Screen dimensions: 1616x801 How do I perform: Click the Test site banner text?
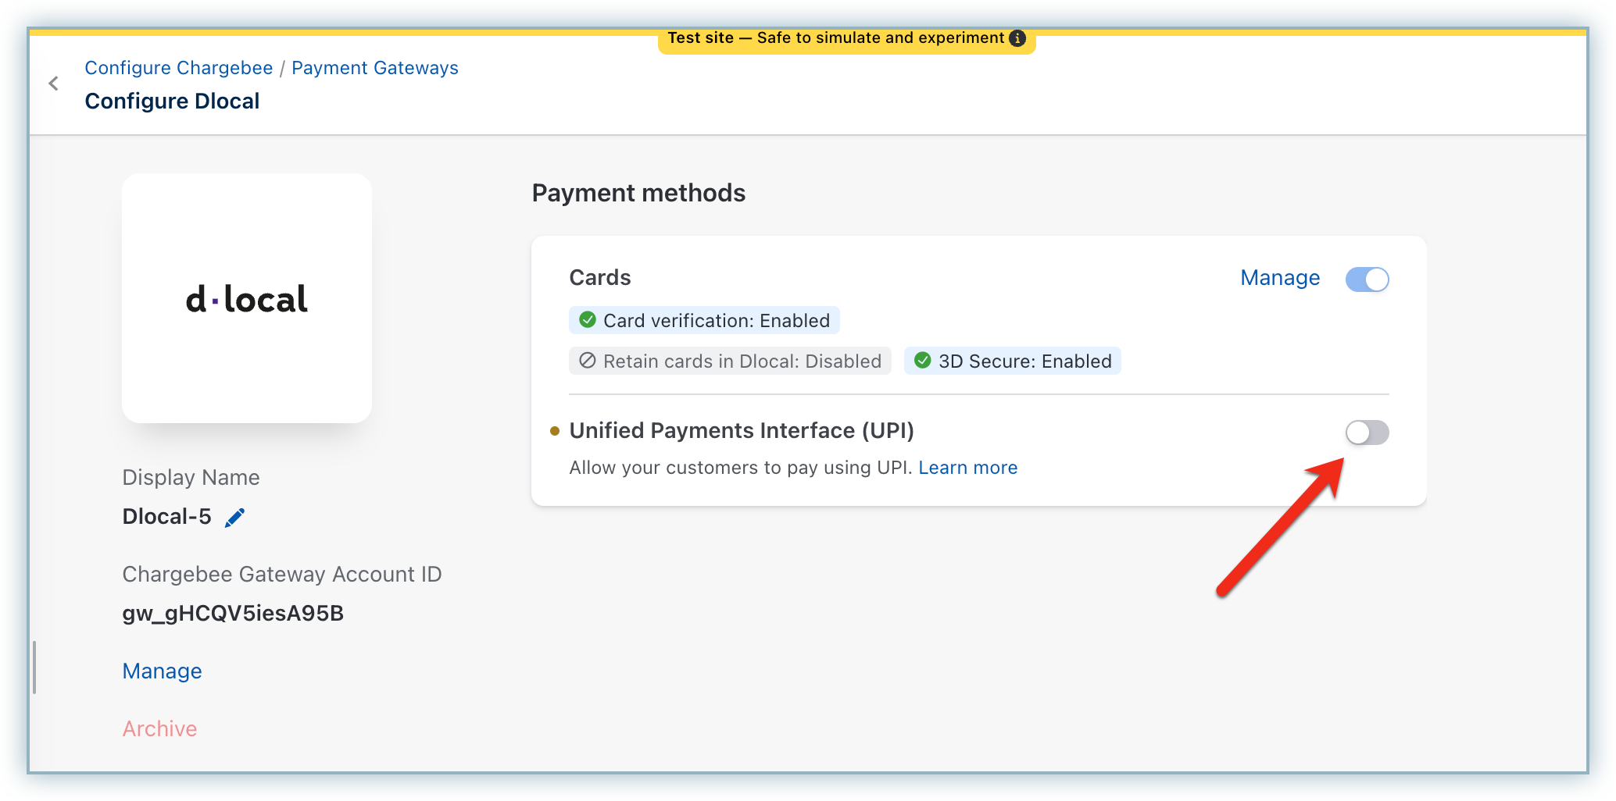(835, 38)
